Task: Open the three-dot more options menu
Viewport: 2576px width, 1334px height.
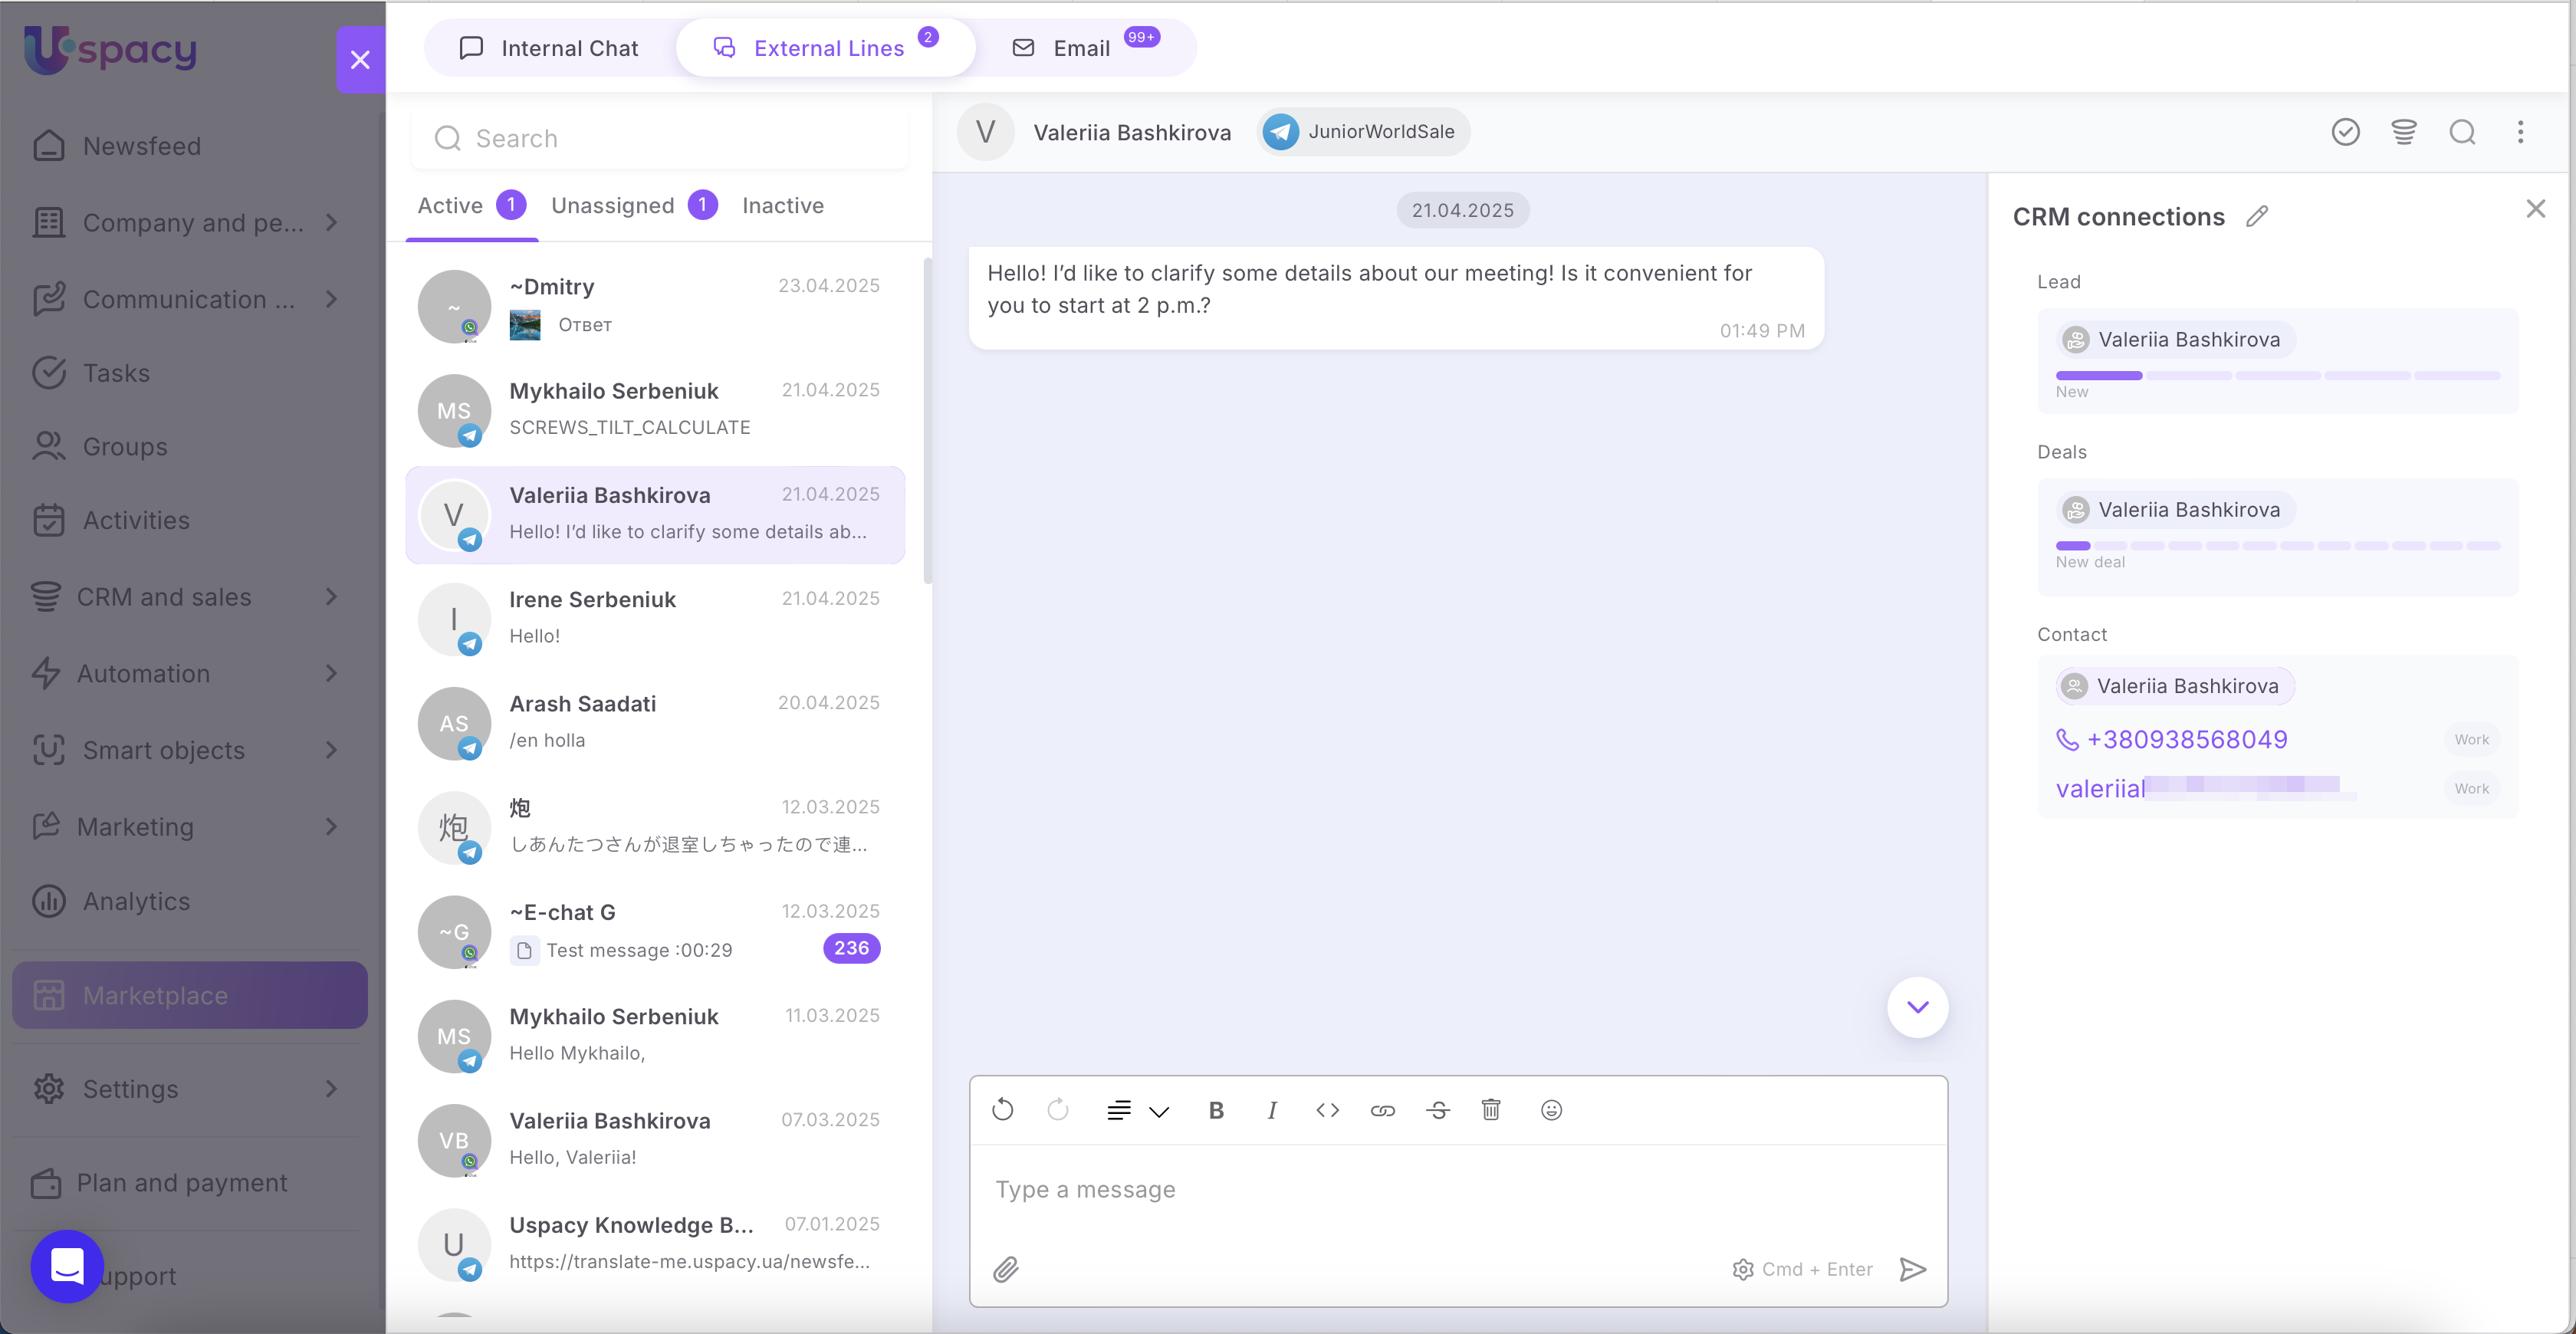Action: click(2519, 132)
